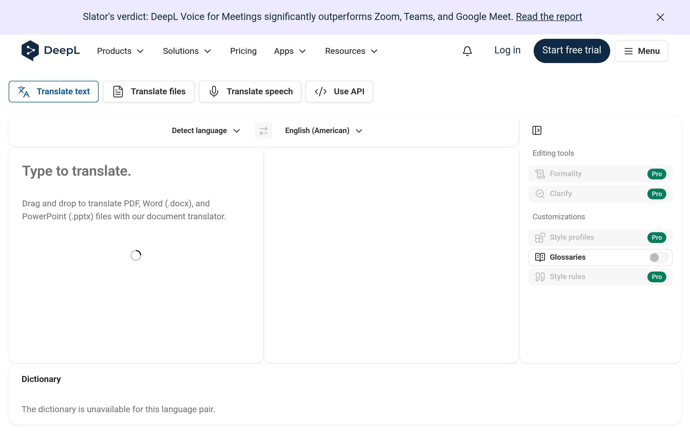This screenshot has width=690, height=431.
Task: Open the Pricing page
Action: coord(243,51)
